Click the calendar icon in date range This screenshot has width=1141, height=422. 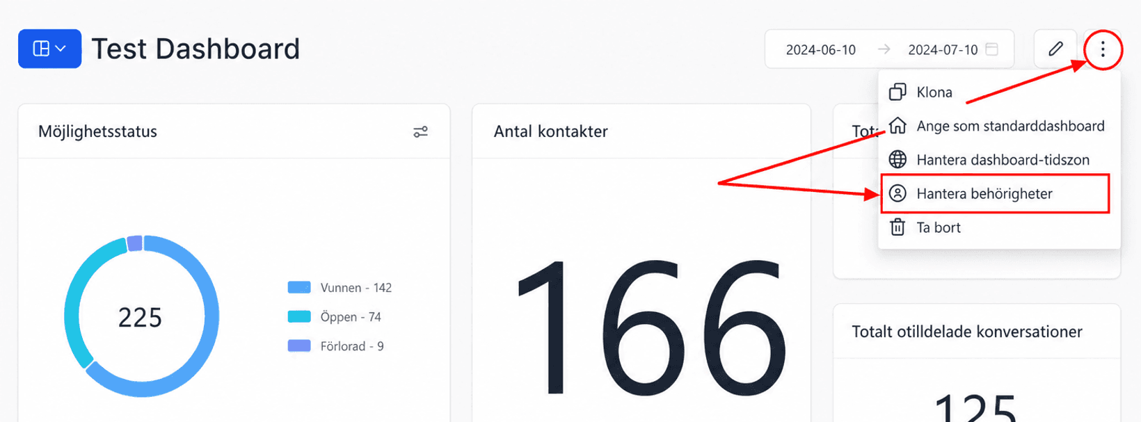click(992, 49)
